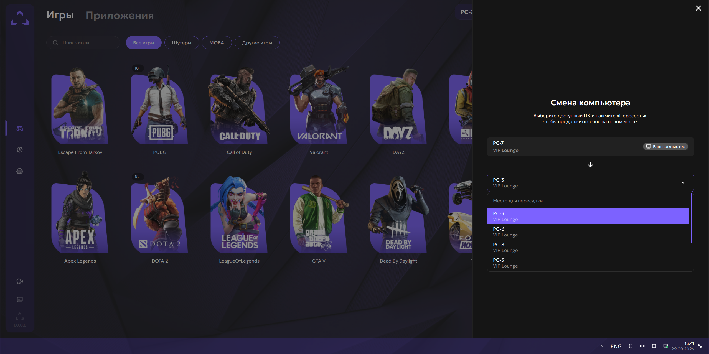Image resolution: width=709 pixels, height=354 pixels.
Task: Open the clock history icon in sidebar
Action: click(x=20, y=150)
